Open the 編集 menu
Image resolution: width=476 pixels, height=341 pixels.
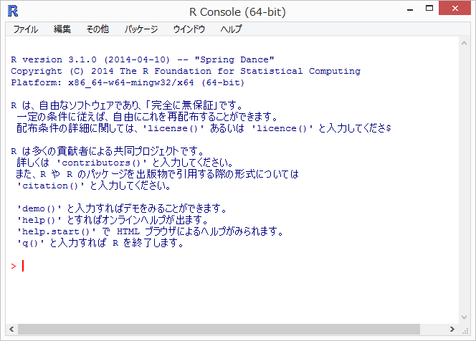(x=62, y=29)
